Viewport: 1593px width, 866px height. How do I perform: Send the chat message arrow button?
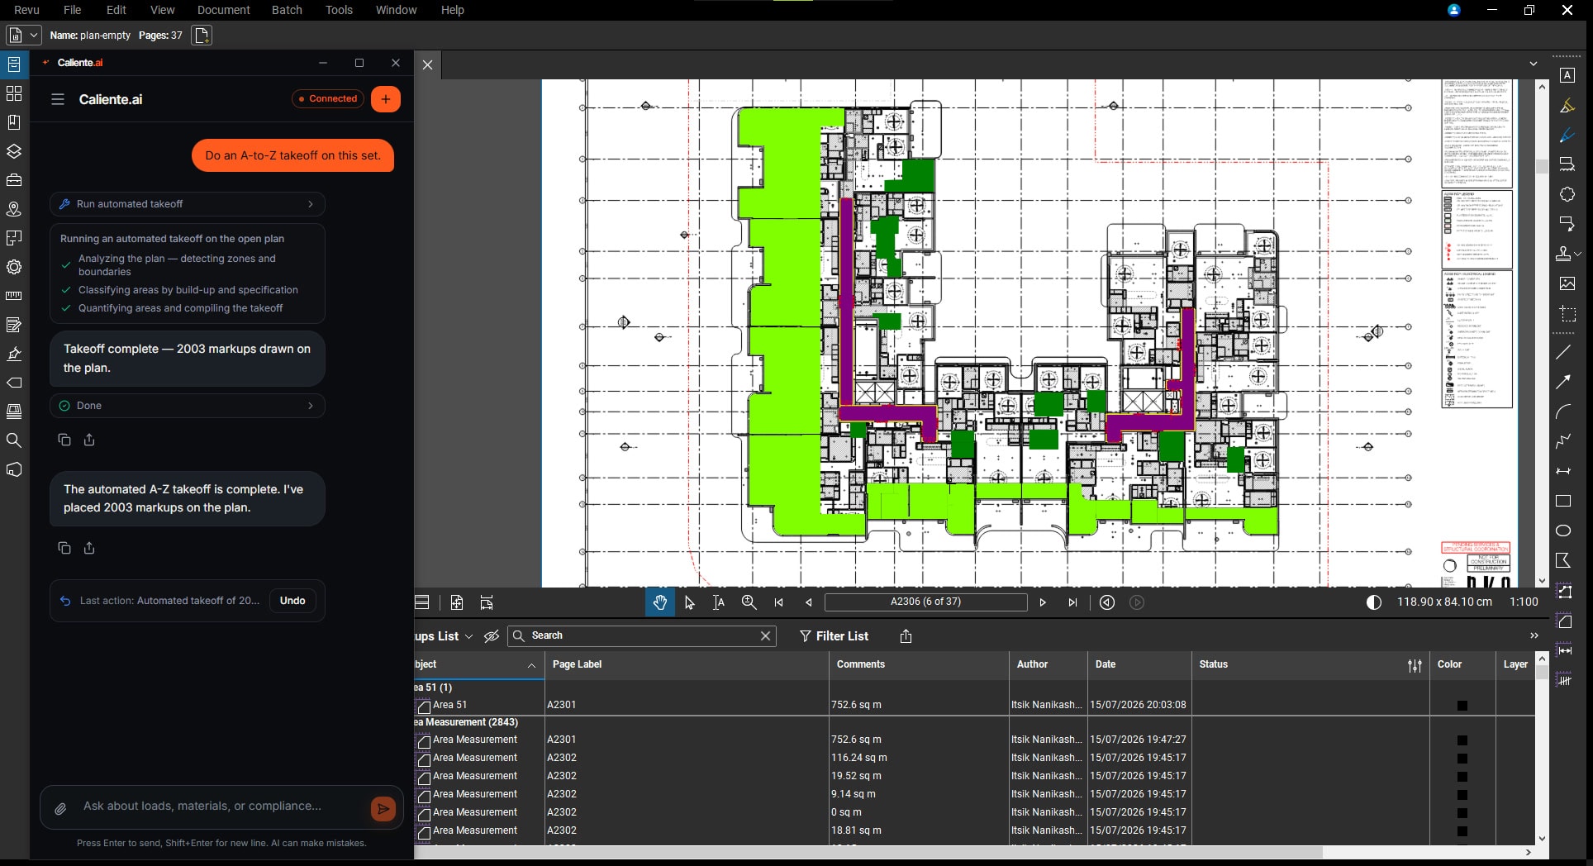coord(383,809)
